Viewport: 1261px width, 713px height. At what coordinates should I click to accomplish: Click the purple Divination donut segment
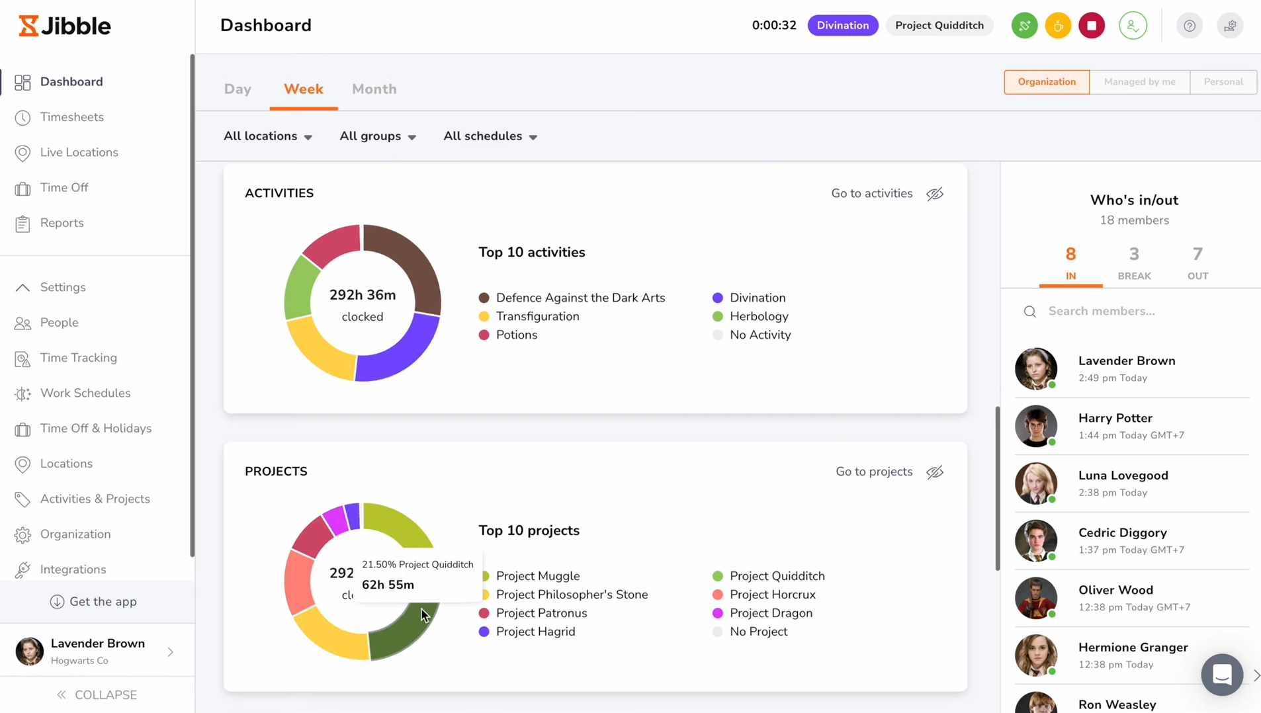tap(405, 353)
